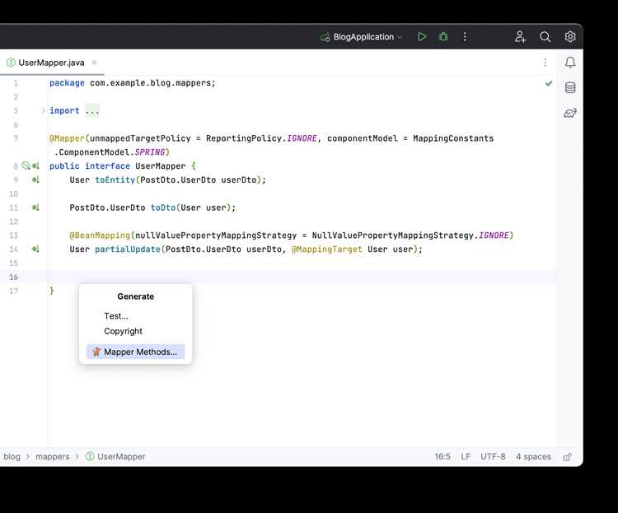Click the partialUpdate method name

[127, 249]
